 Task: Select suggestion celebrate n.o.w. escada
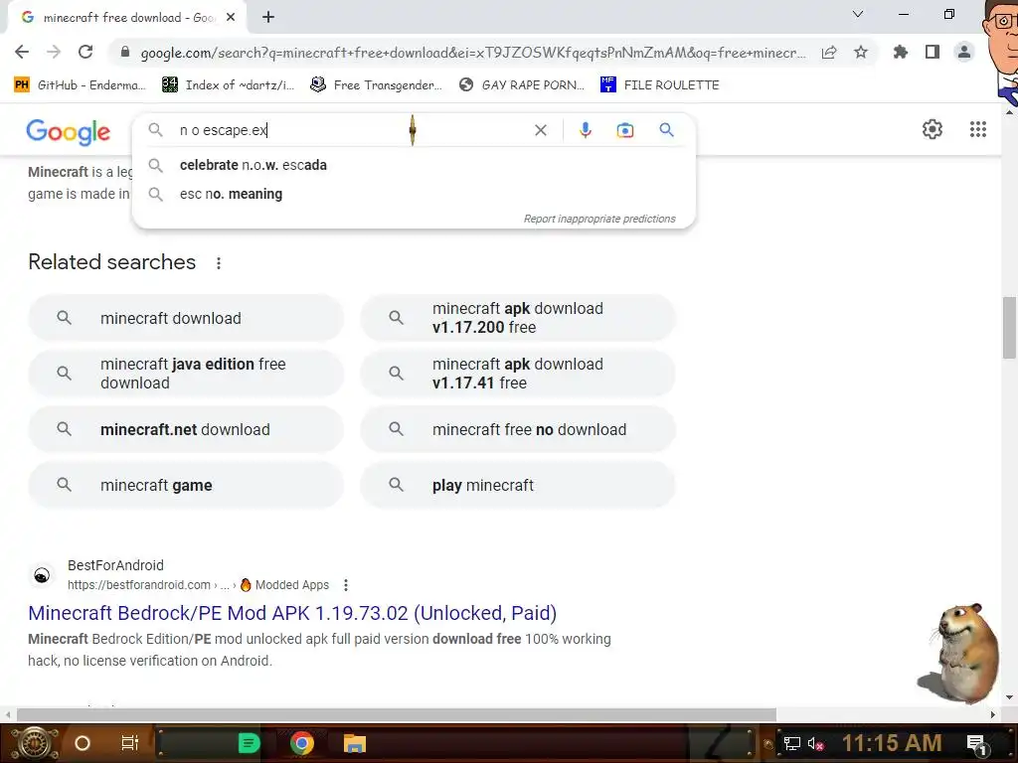(x=415, y=165)
